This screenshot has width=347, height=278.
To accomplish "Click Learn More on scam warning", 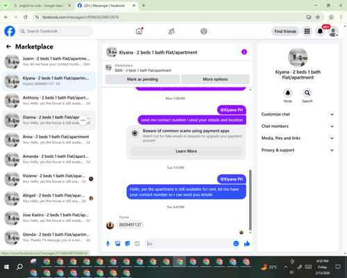I will click(186, 151).
